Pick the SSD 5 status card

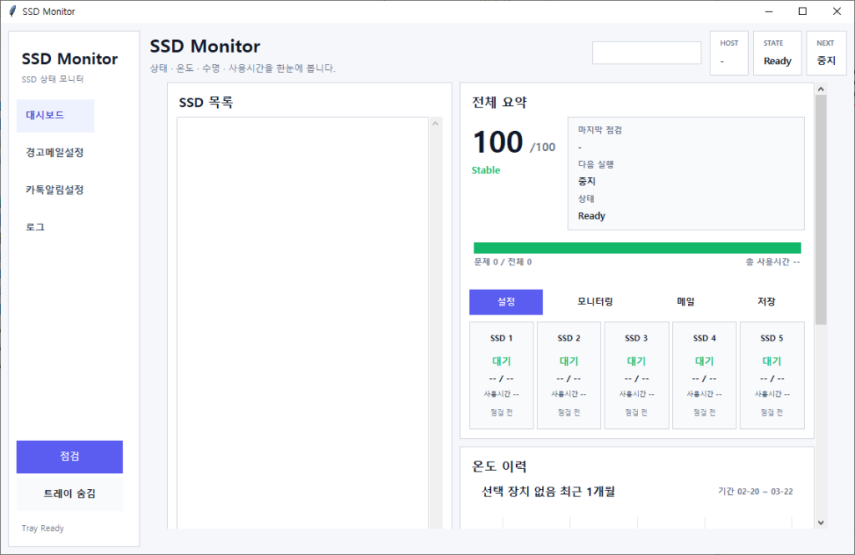coord(772,376)
